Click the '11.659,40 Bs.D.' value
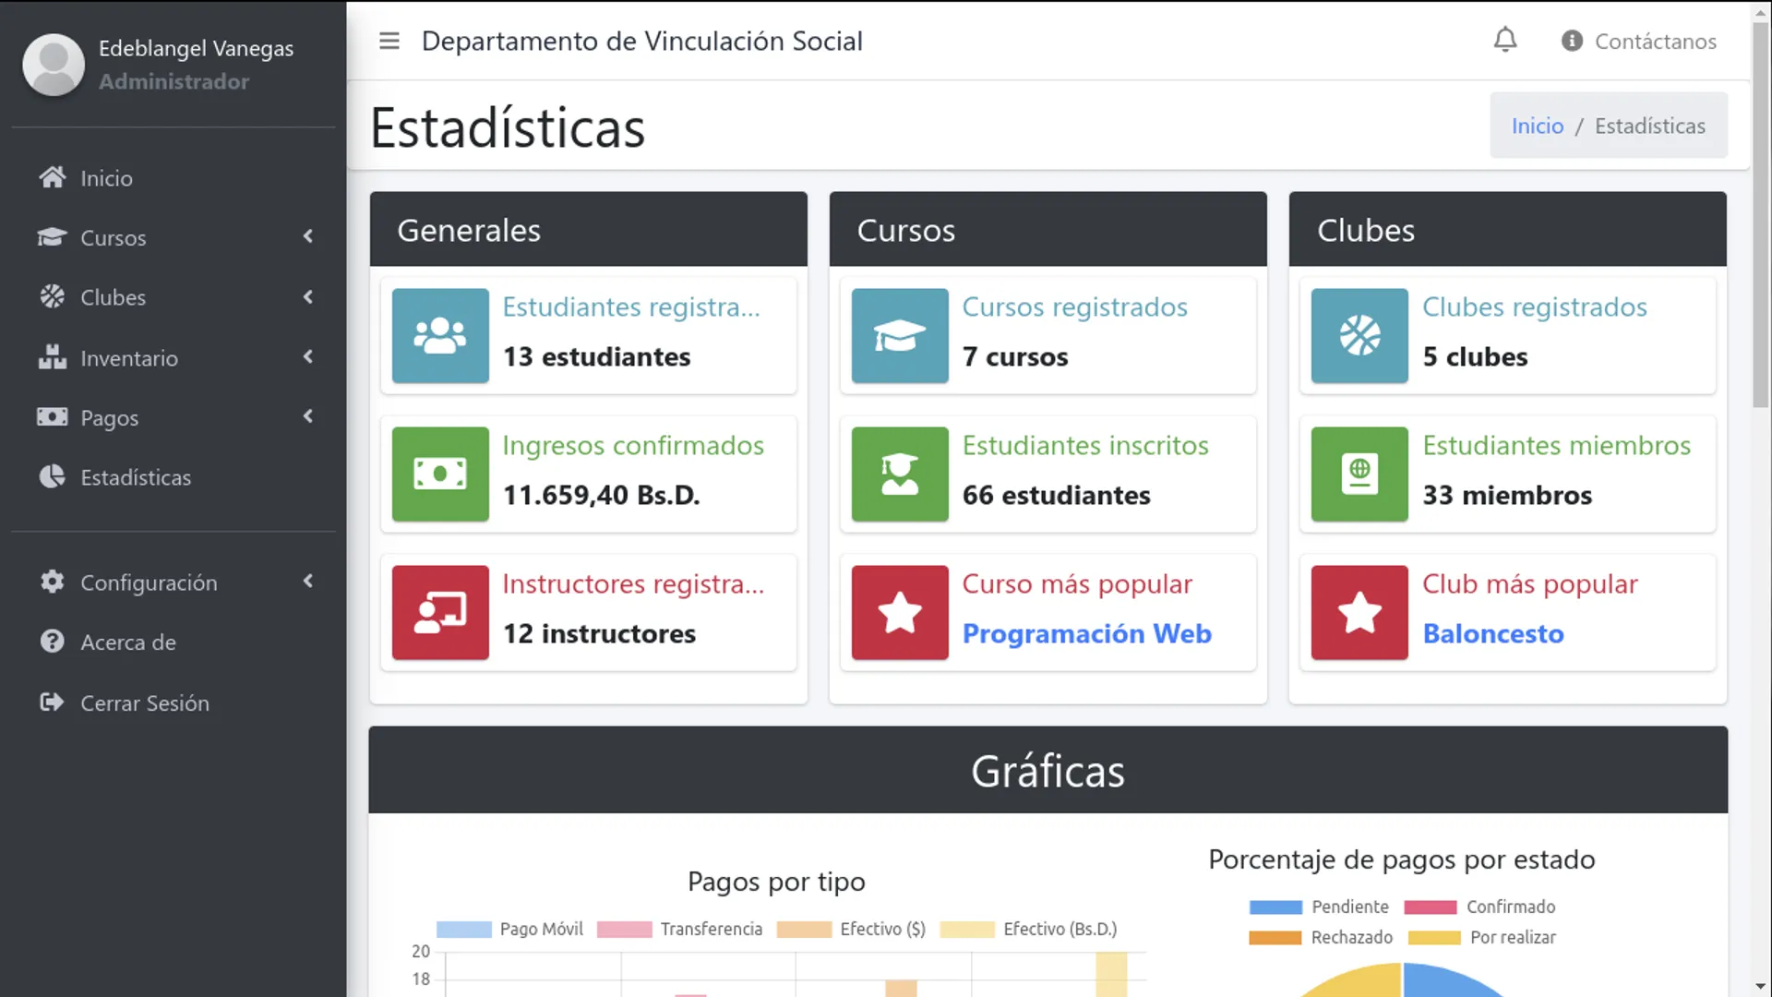The height and width of the screenshot is (997, 1772). (x=602, y=496)
